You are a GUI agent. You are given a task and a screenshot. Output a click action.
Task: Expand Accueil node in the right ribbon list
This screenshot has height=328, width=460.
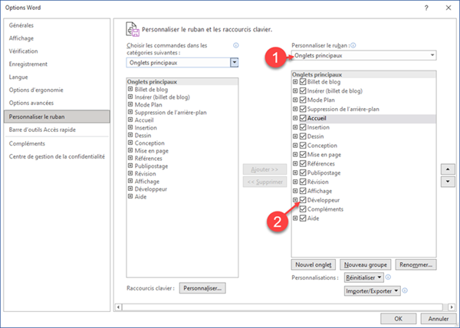click(295, 118)
